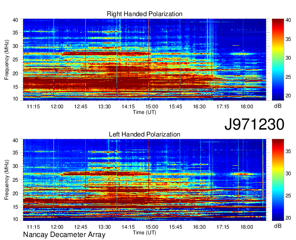Screen dimensions: 296x240
Task: Pick 13:30 time tick on Left Handed plot
Action: coord(104,227)
